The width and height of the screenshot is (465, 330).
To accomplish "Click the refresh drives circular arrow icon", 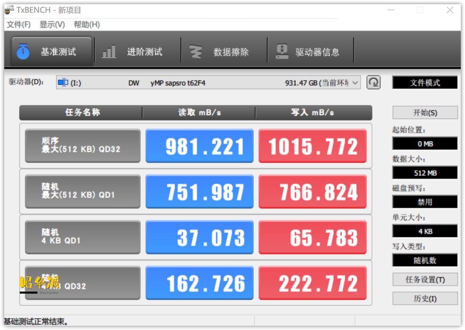I will [372, 82].
